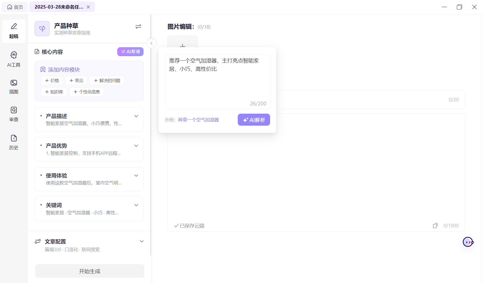Image resolution: width=482 pixels, height=283 pixels.
Task: Expand the 产品描述 section
Action: [136, 116]
